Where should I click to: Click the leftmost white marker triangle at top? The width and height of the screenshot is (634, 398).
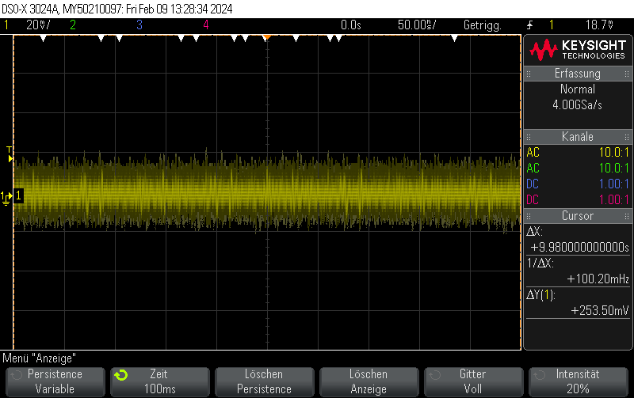point(44,38)
